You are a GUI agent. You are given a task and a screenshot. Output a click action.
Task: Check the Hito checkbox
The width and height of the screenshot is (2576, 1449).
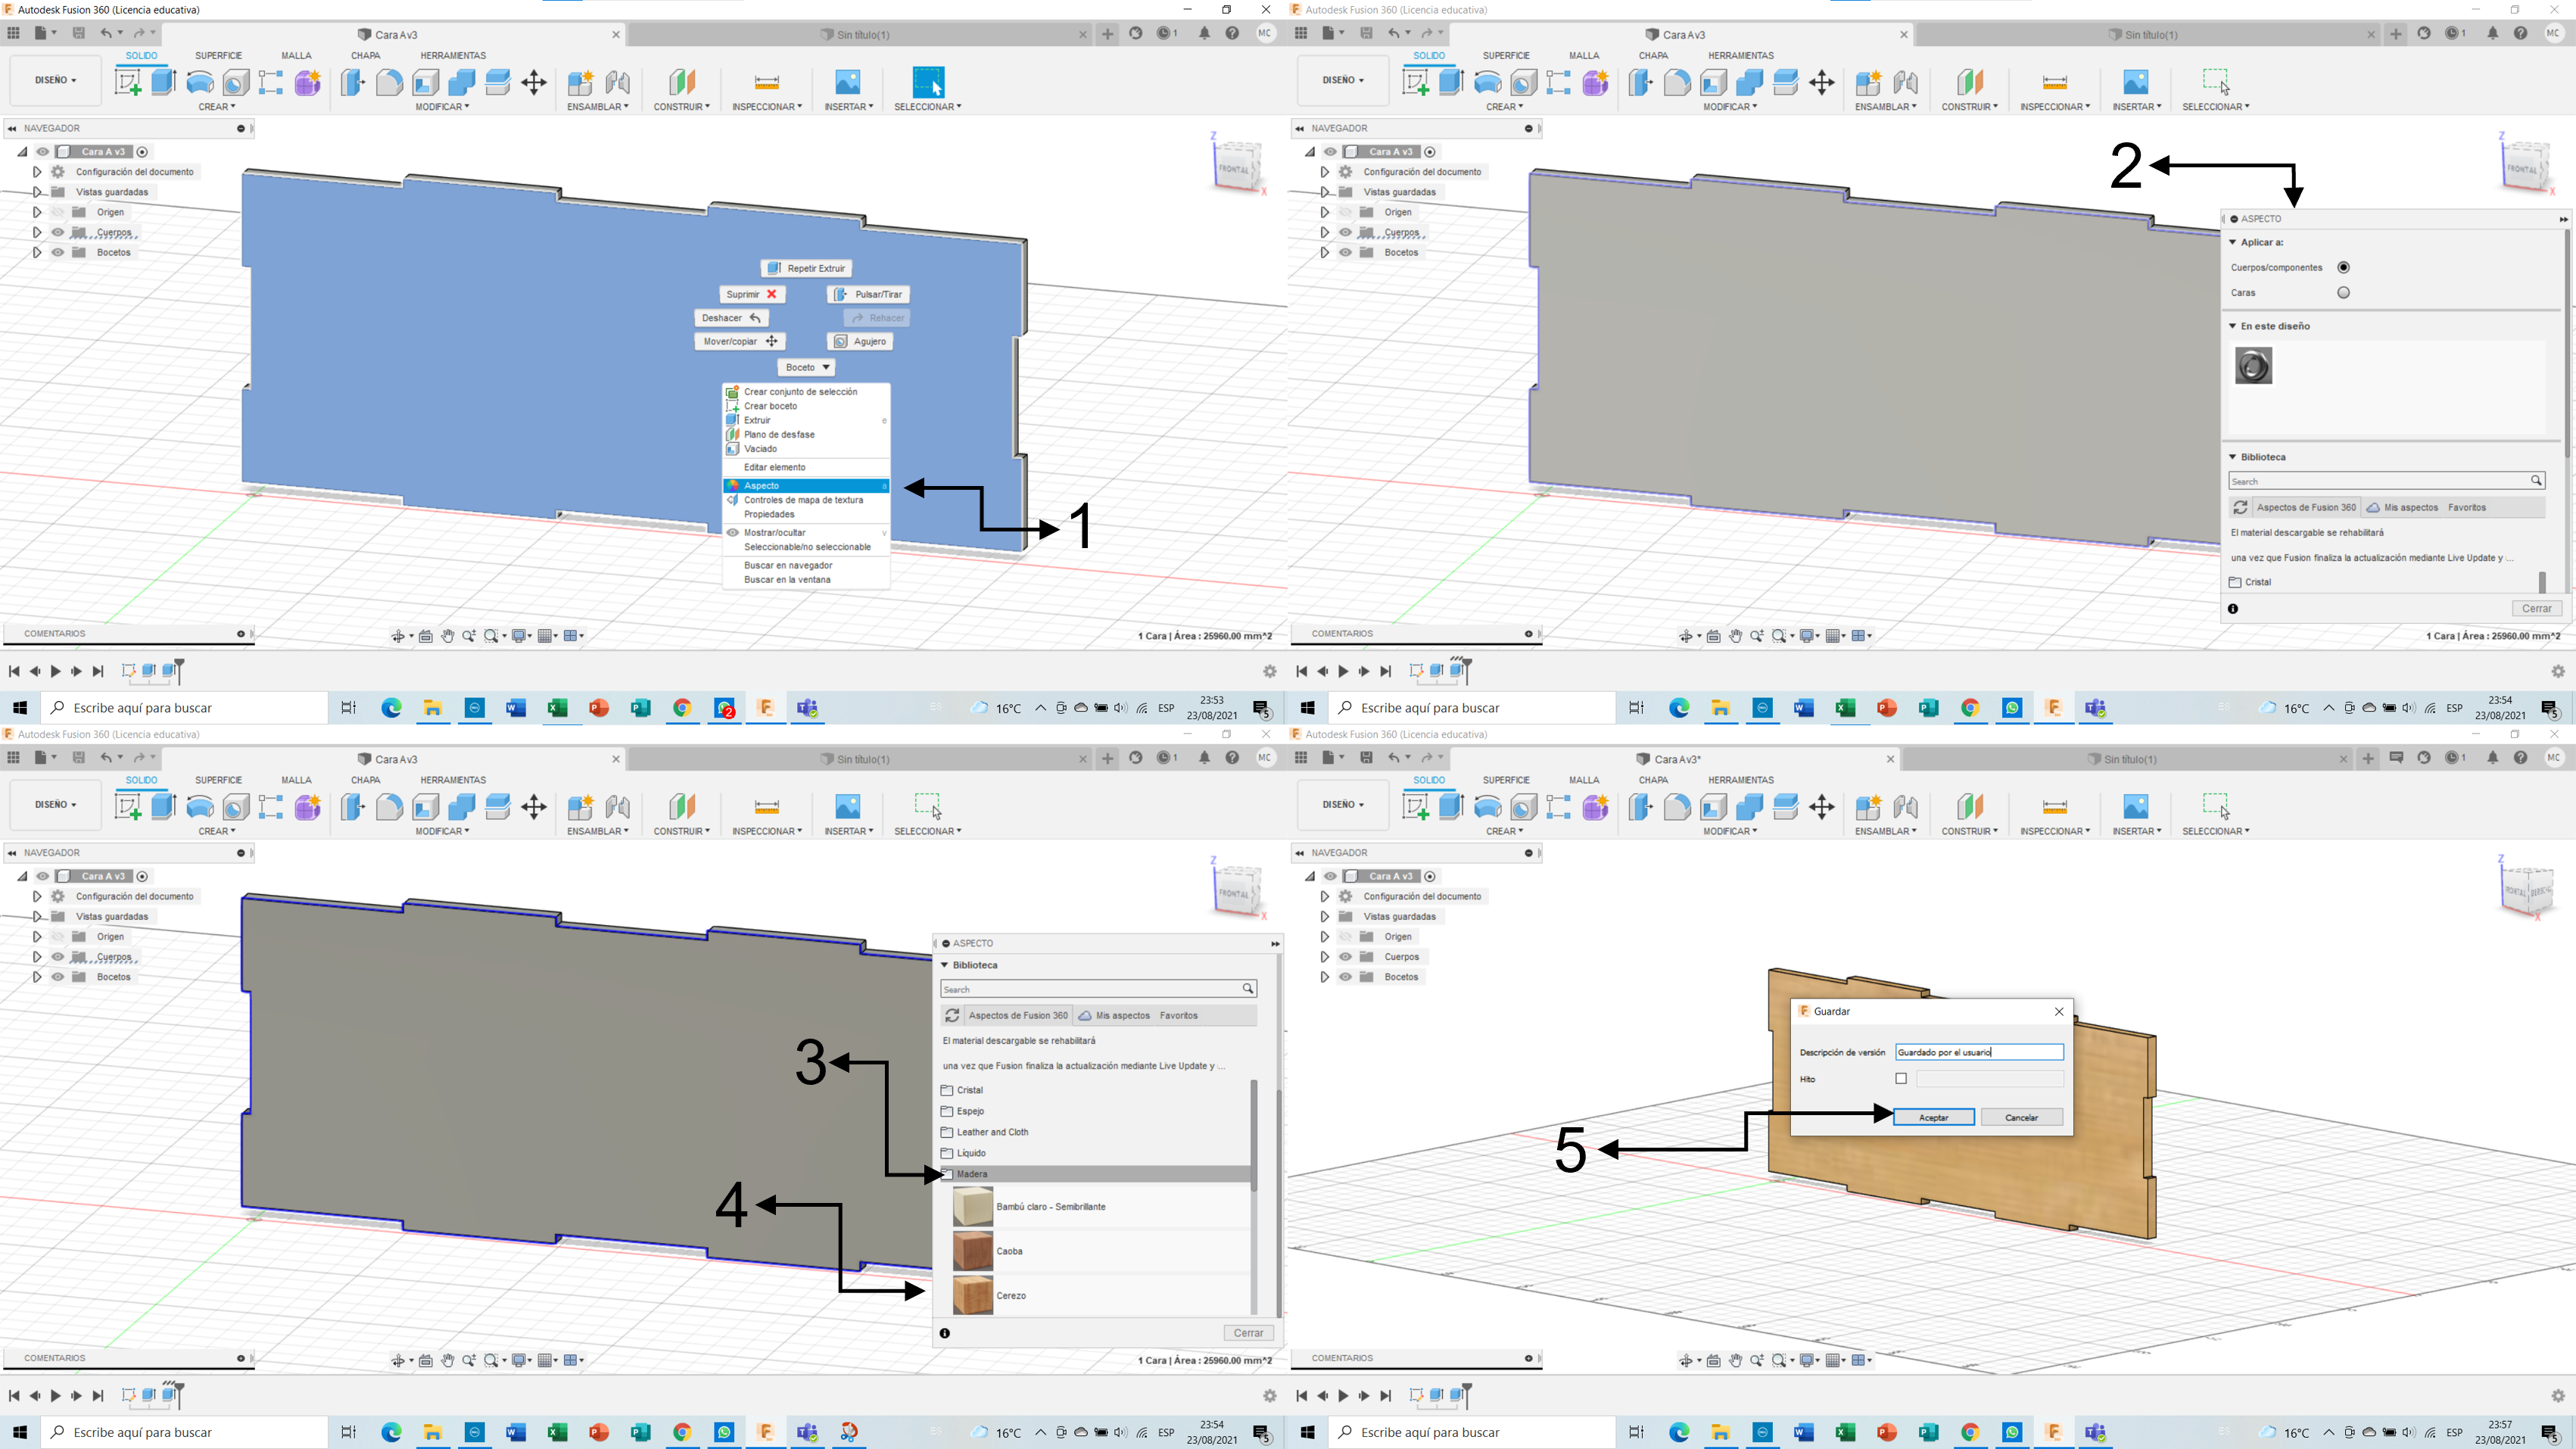[1901, 1078]
